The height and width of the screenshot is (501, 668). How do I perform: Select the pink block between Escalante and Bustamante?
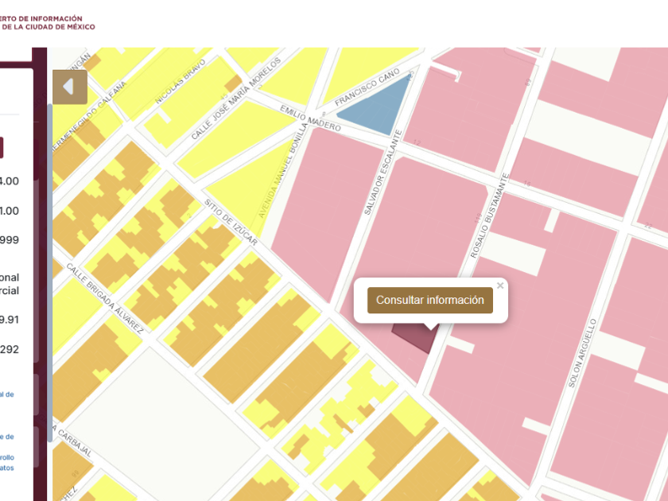(x=421, y=223)
